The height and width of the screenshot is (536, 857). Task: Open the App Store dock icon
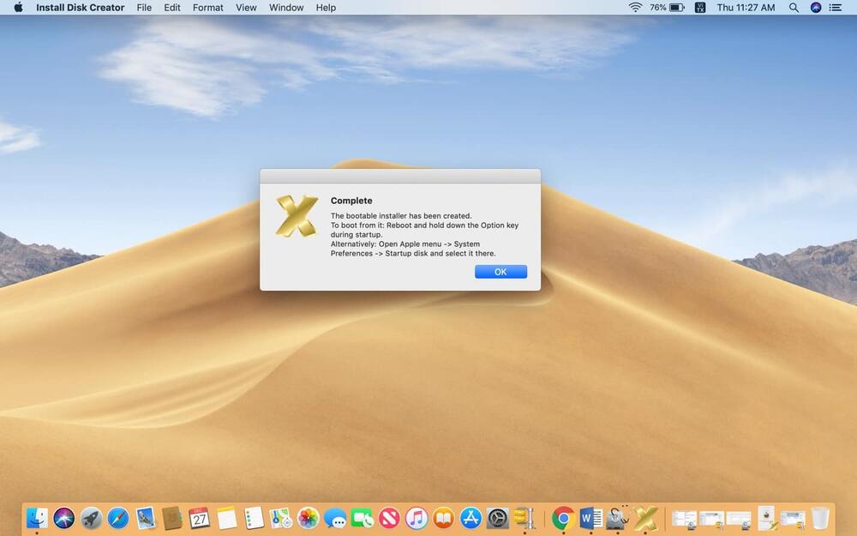(470, 518)
